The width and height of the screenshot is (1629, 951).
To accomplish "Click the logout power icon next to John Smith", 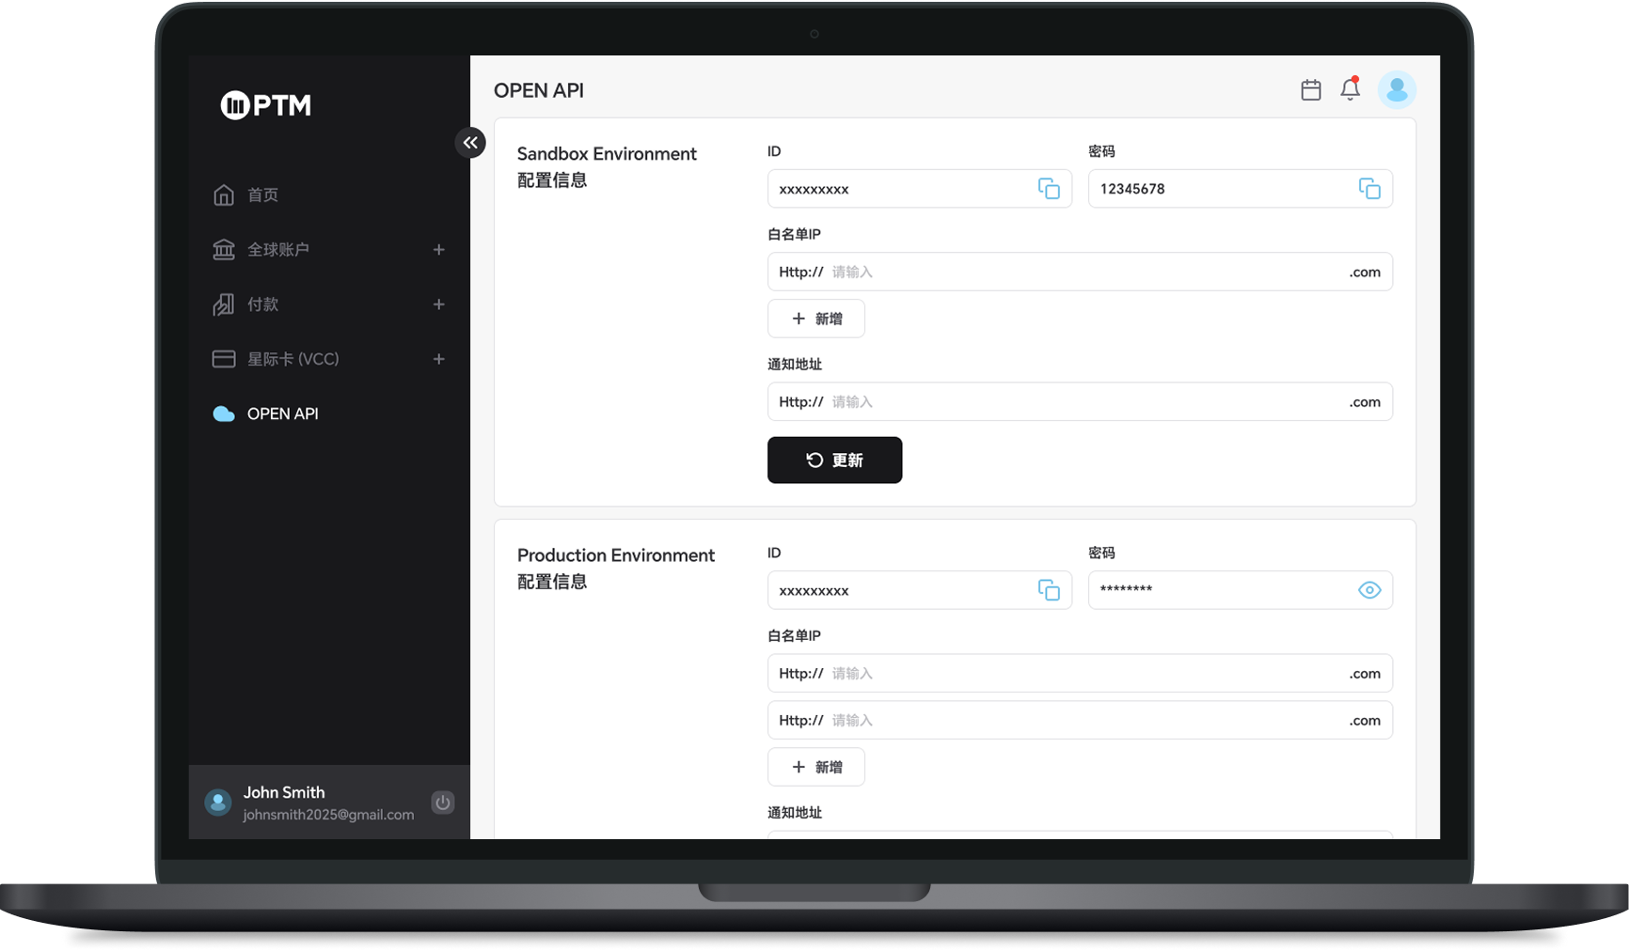I will [442, 803].
